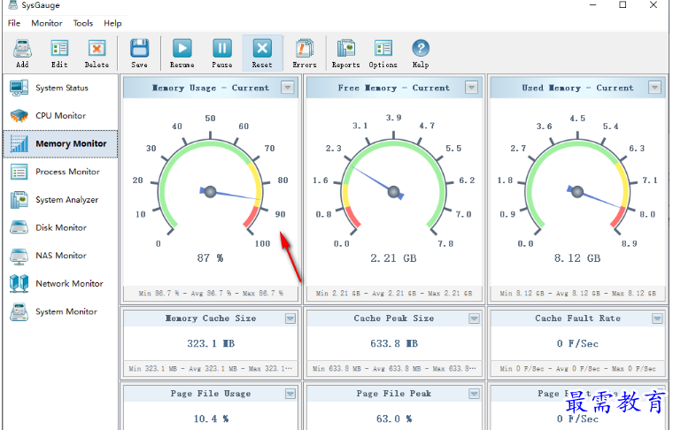Open the Tools menu
This screenshot has height=430, width=673.
pos(83,23)
